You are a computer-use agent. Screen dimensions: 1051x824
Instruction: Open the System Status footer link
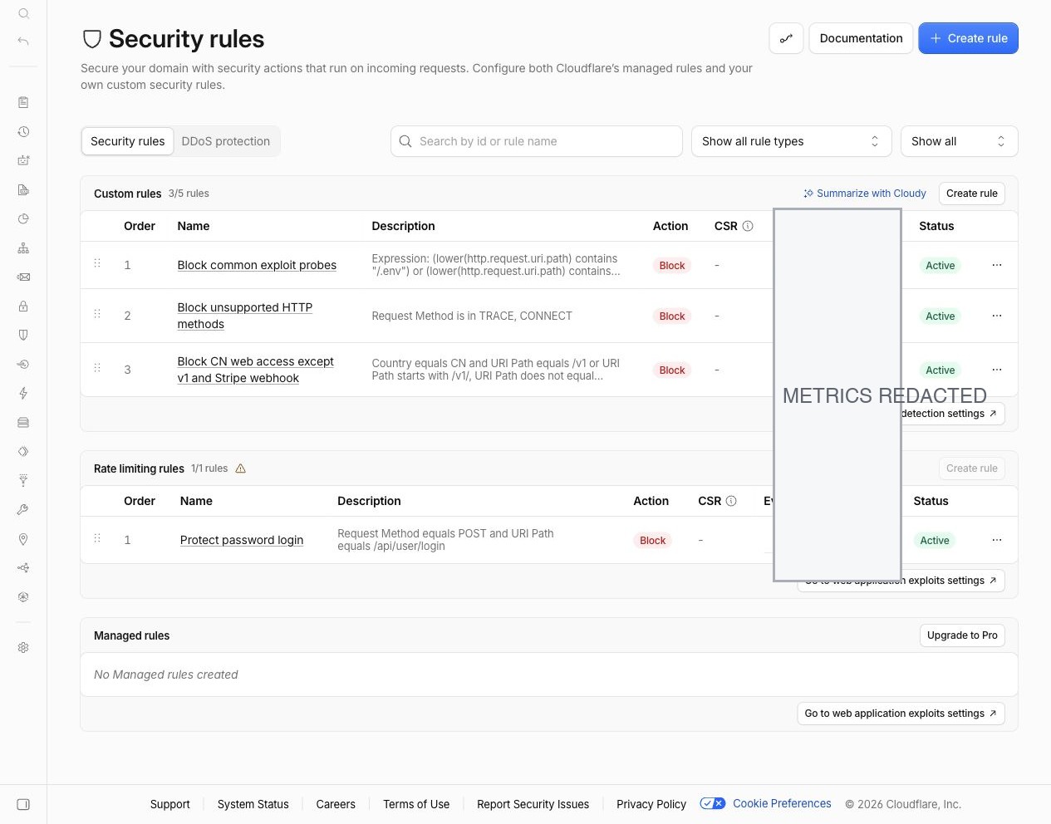coord(253,804)
